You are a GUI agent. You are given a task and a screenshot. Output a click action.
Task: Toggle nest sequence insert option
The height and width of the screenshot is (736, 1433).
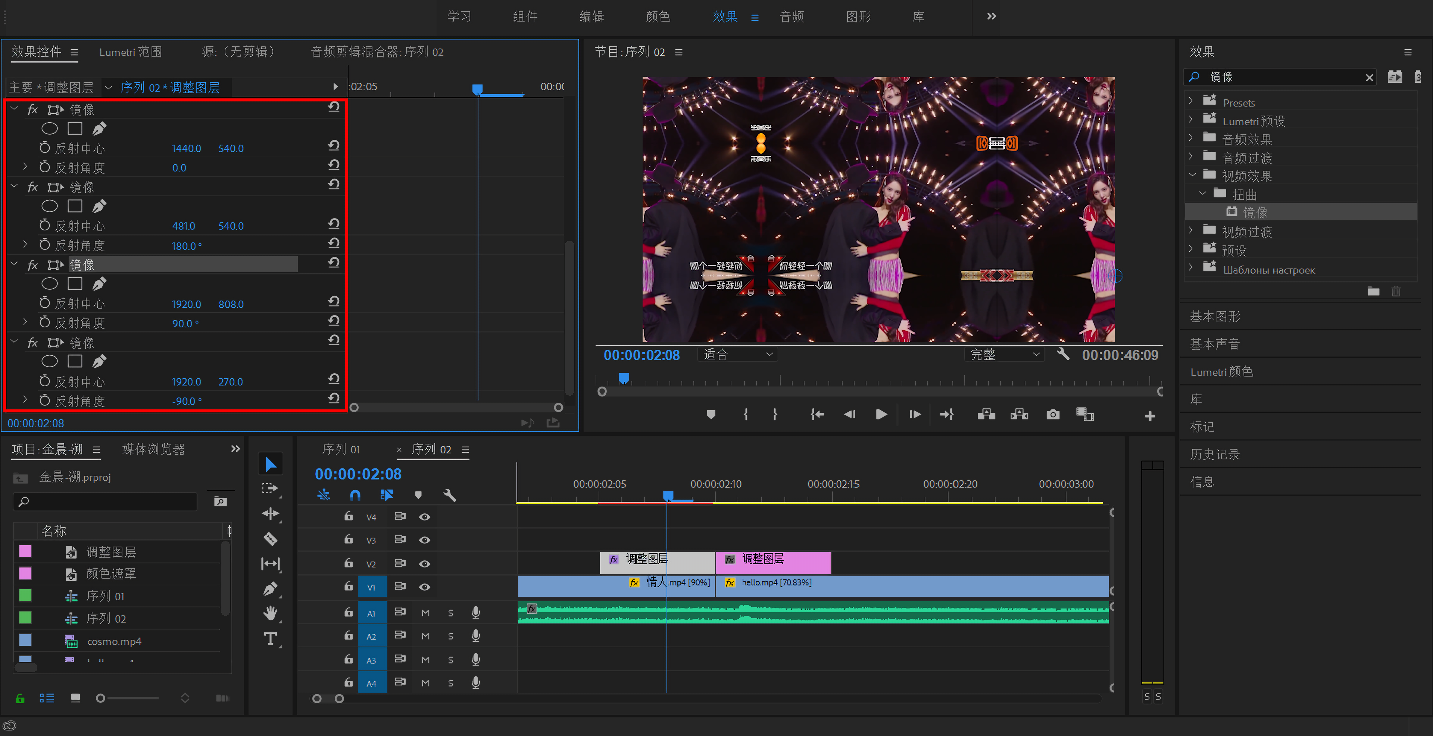323,495
